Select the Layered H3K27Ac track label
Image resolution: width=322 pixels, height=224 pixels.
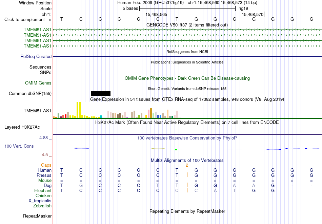(x=22, y=127)
